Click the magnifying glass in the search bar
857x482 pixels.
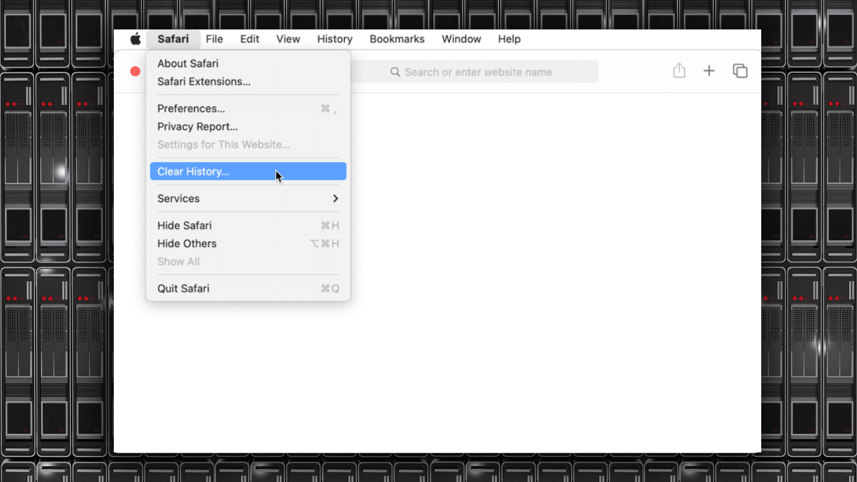click(395, 72)
